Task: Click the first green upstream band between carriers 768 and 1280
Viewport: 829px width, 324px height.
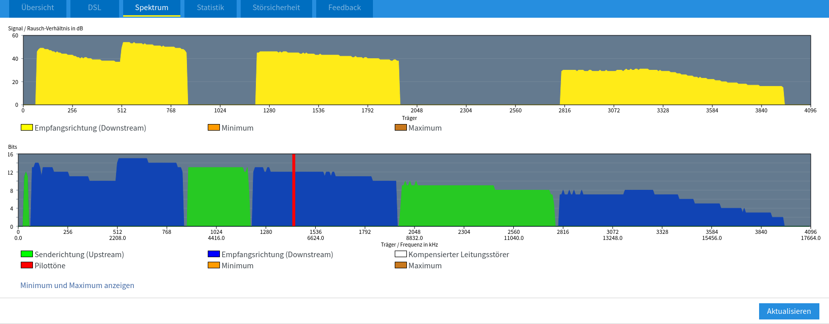Action: 218,197
